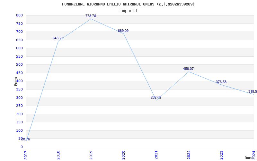Click the 500 value on Euro axis
Viewport: 257px width, 161px height.
coord(19,65)
